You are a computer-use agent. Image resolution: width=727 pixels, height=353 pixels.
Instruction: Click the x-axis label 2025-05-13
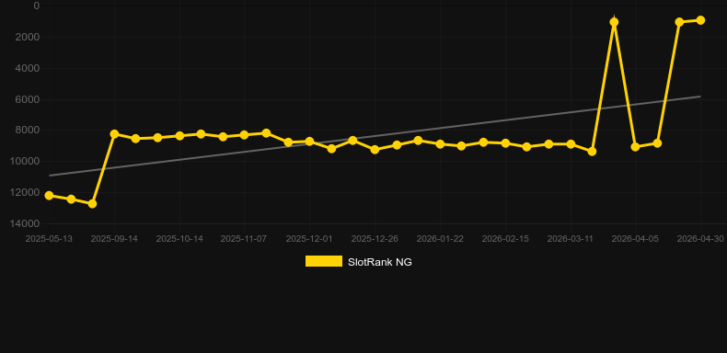49,239
